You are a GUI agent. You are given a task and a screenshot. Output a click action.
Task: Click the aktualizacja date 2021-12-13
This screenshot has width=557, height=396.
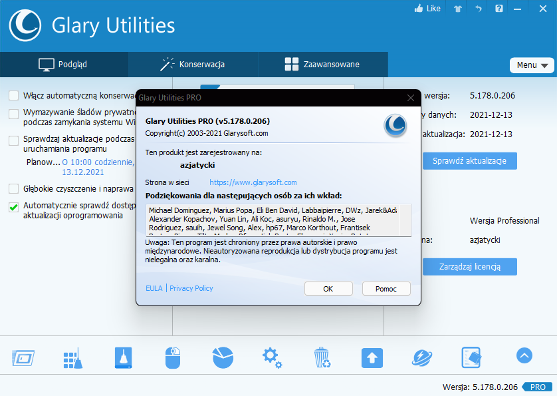pos(491,134)
